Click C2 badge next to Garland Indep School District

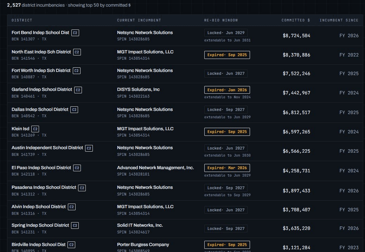[78, 90]
